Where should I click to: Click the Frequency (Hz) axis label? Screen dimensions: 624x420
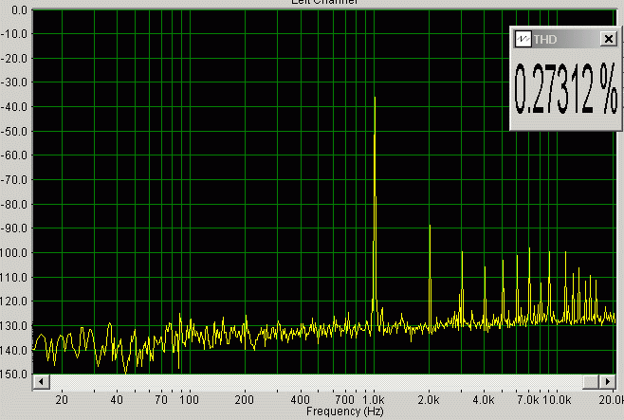[x=344, y=411]
